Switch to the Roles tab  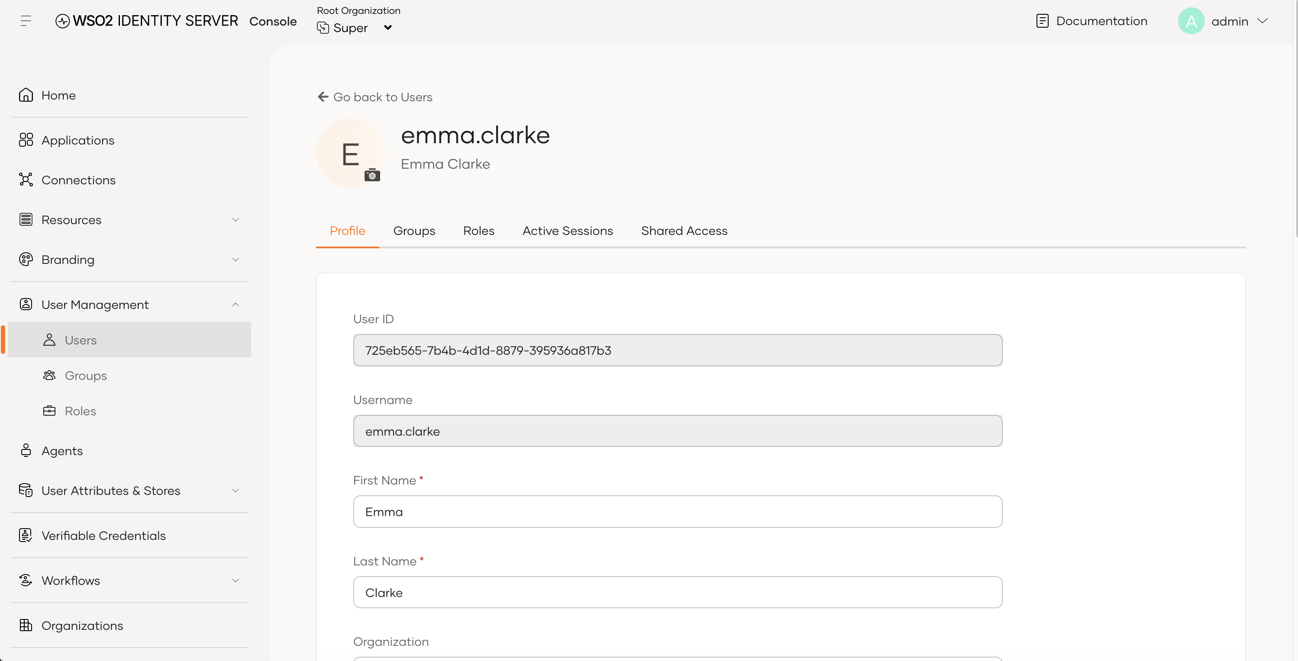[479, 231]
